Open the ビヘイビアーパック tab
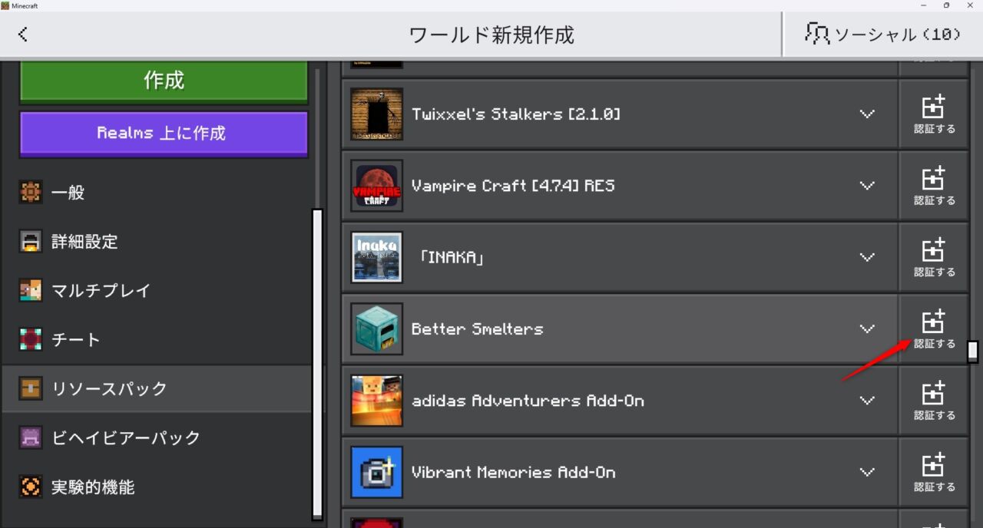Image resolution: width=983 pixels, height=528 pixels. coord(157,438)
